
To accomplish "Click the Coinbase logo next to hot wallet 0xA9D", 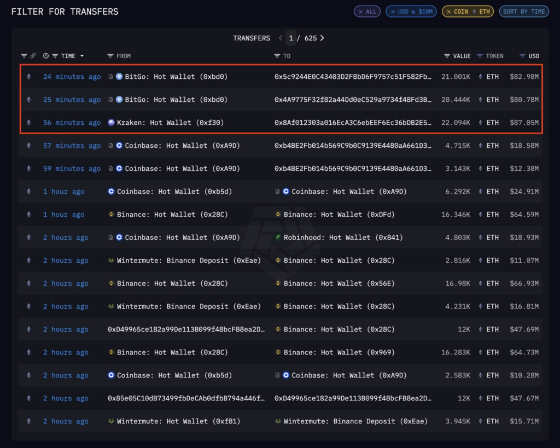I will [120, 146].
